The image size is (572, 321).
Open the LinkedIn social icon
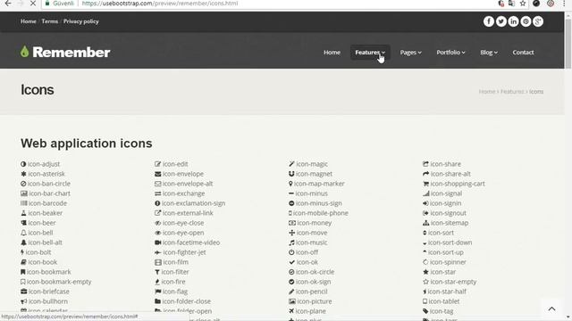[x=513, y=21]
